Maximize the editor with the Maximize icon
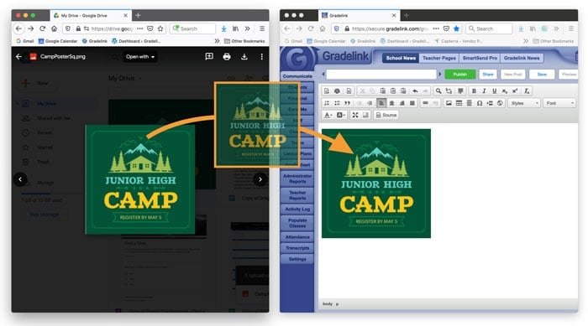The width and height of the screenshot is (588, 326). (x=355, y=115)
